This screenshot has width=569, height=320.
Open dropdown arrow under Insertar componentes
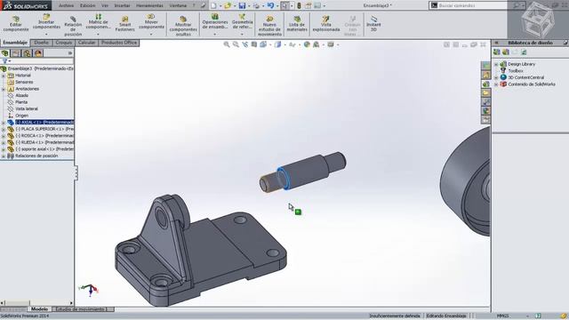46,34
